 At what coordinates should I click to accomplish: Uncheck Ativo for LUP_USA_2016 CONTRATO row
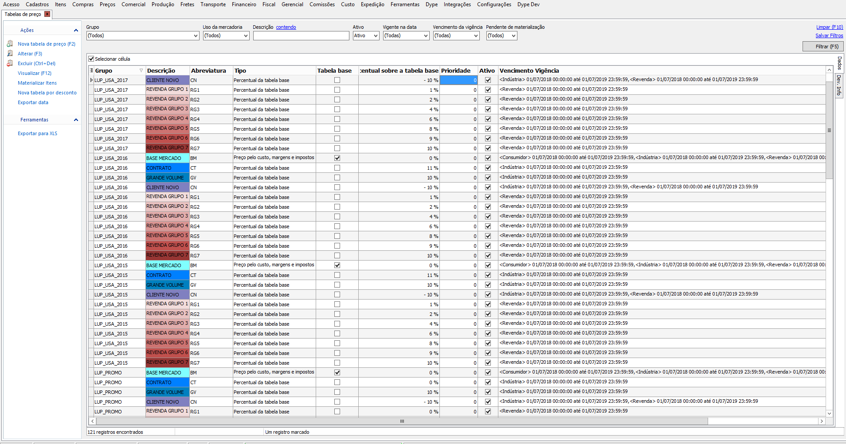pyautogui.click(x=488, y=168)
